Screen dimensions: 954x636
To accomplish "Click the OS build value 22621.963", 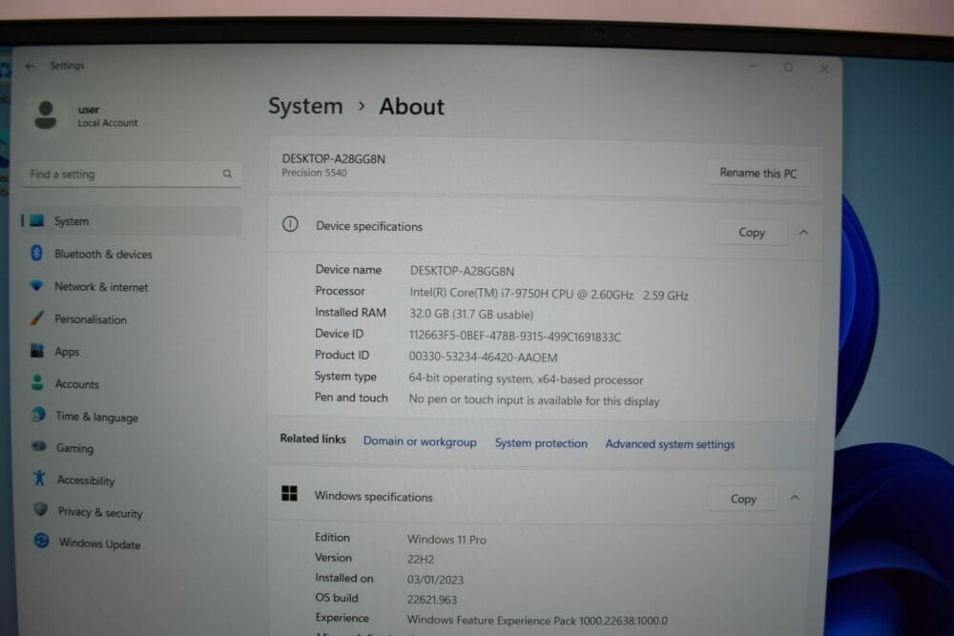I will point(432,600).
